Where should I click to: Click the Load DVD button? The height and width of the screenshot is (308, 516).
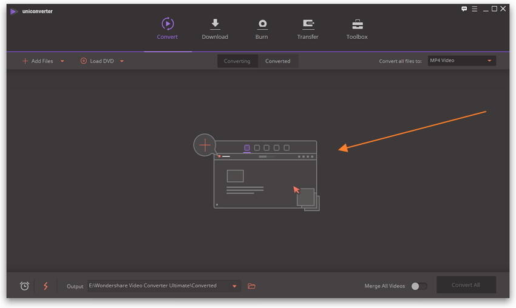97,61
